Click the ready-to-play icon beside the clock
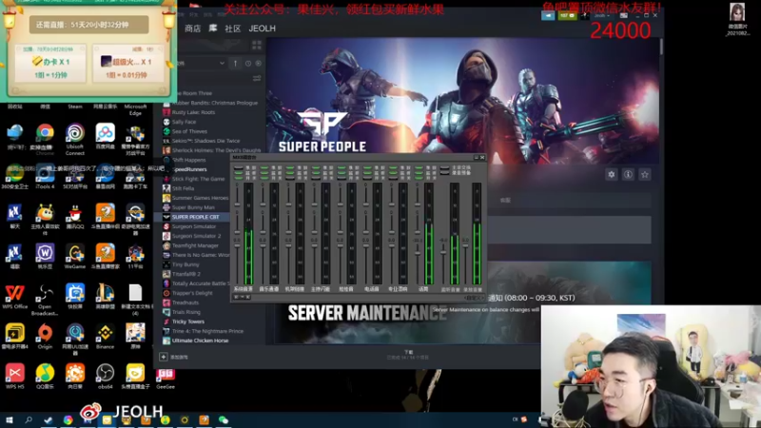Screen dimensions: 761x428 (258, 63)
